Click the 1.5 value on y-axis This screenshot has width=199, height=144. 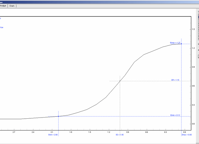193,29
